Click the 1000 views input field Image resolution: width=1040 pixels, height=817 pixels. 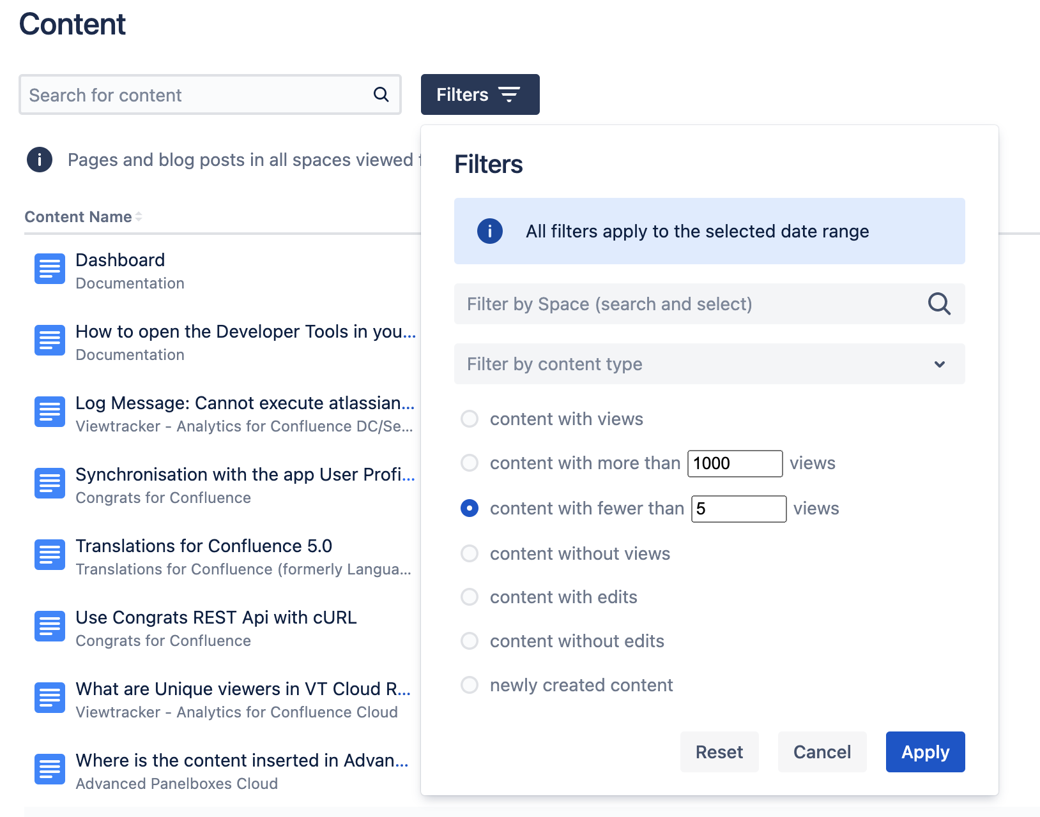[x=734, y=463]
